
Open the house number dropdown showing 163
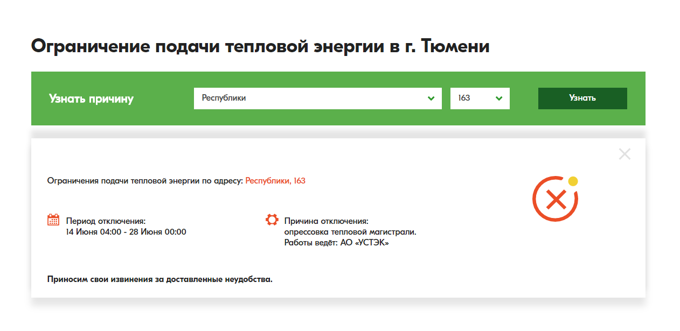[x=480, y=98]
